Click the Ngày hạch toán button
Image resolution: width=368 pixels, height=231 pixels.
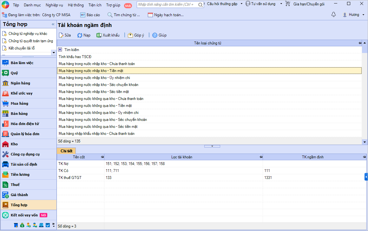(x=165, y=15)
